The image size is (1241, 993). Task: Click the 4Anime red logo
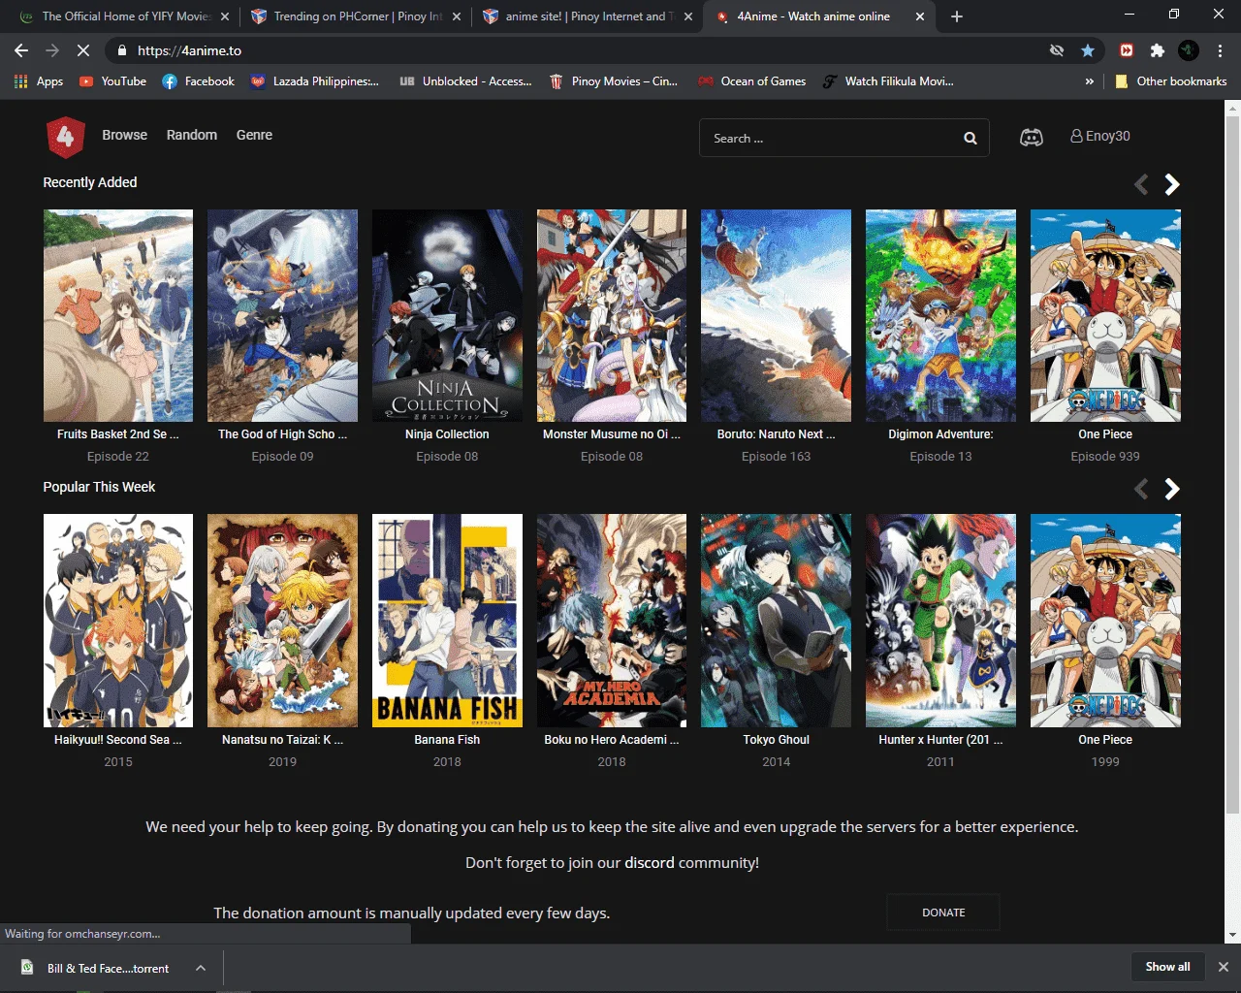coord(66,137)
